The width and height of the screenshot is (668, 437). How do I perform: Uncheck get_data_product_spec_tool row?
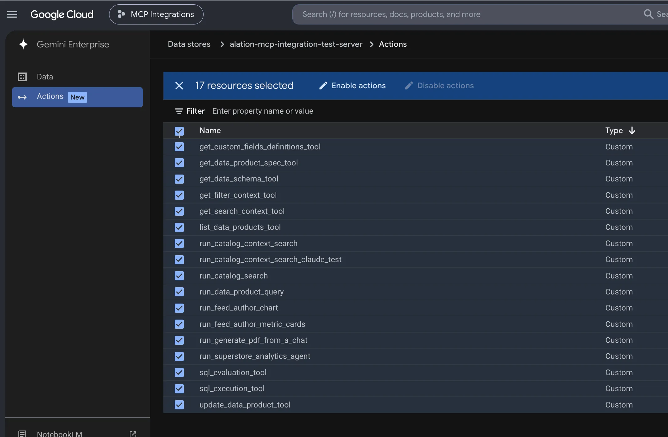coord(179,163)
